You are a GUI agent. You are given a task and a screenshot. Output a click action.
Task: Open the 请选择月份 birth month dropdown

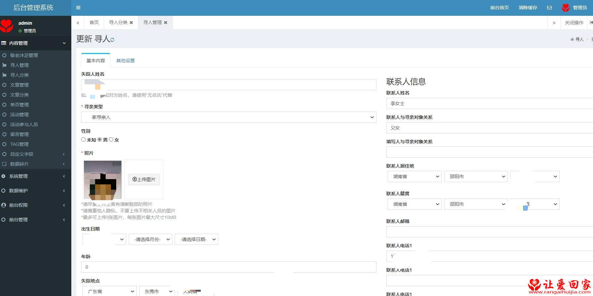(x=151, y=239)
